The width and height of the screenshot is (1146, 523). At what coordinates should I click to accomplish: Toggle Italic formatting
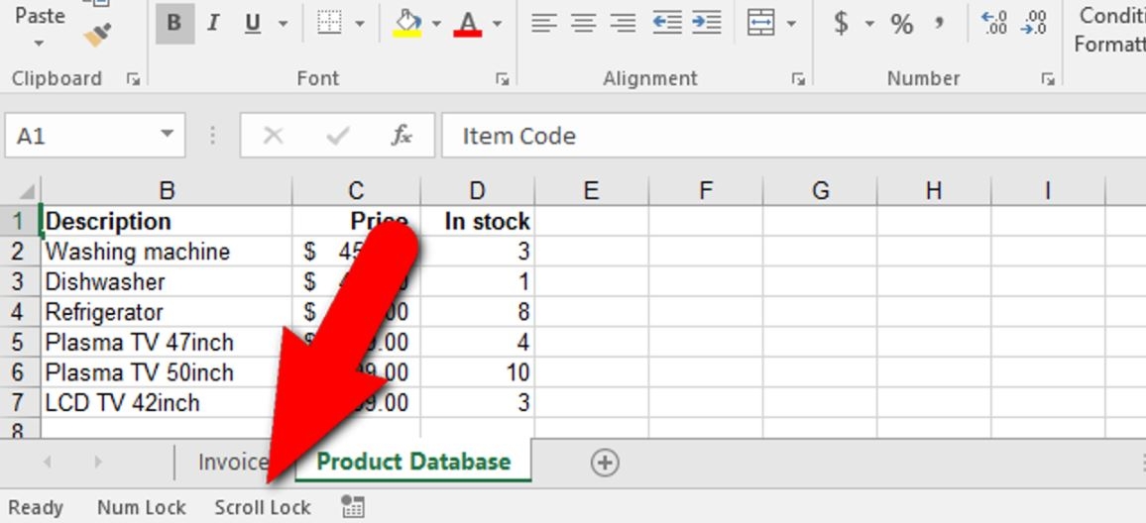213,23
